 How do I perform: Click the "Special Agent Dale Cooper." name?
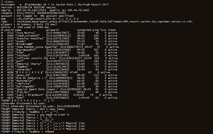[x=37, y=89]
